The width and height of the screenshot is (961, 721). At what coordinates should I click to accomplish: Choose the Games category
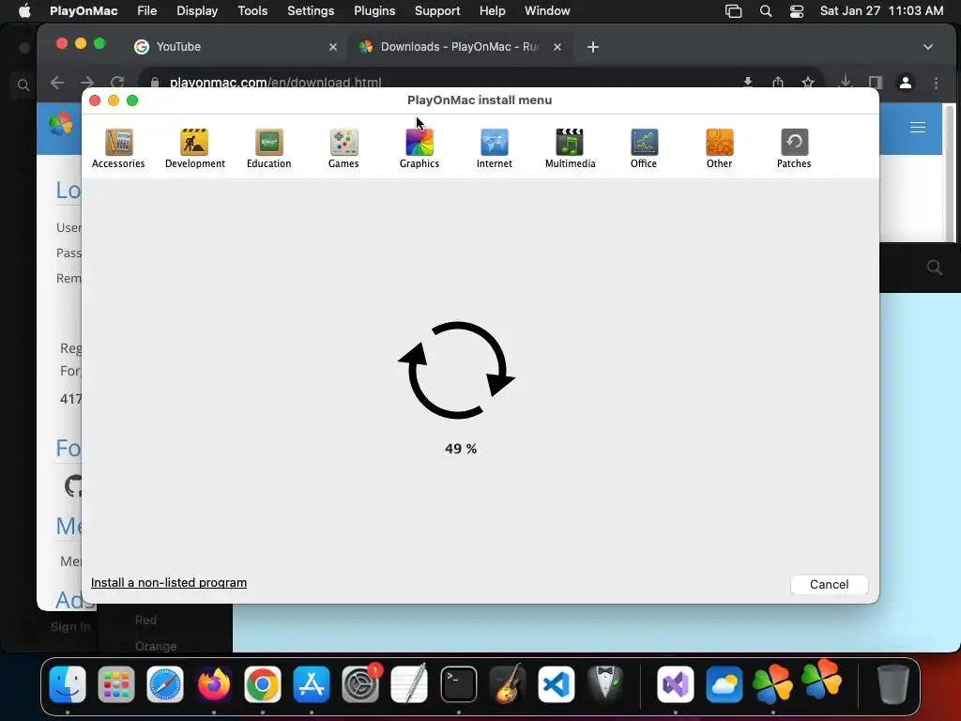pyautogui.click(x=343, y=148)
